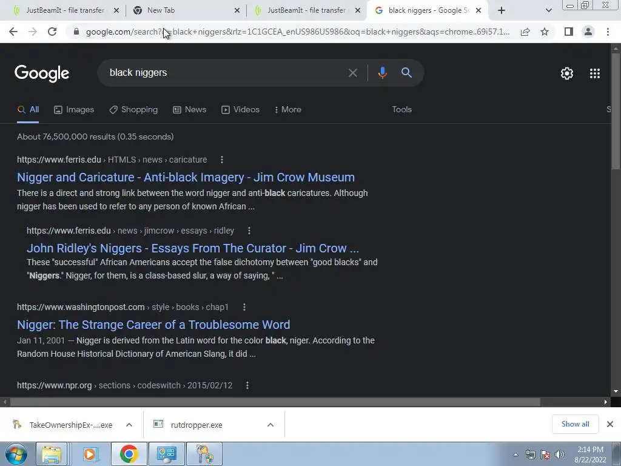Viewport: 621px width, 466px height.
Task: Click the horizontal scrollbar thumb
Action: tap(275, 402)
